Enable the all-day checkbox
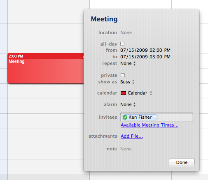The height and width of the screenshot is (180, 208). pyautogui.click(x=122, y=44)
